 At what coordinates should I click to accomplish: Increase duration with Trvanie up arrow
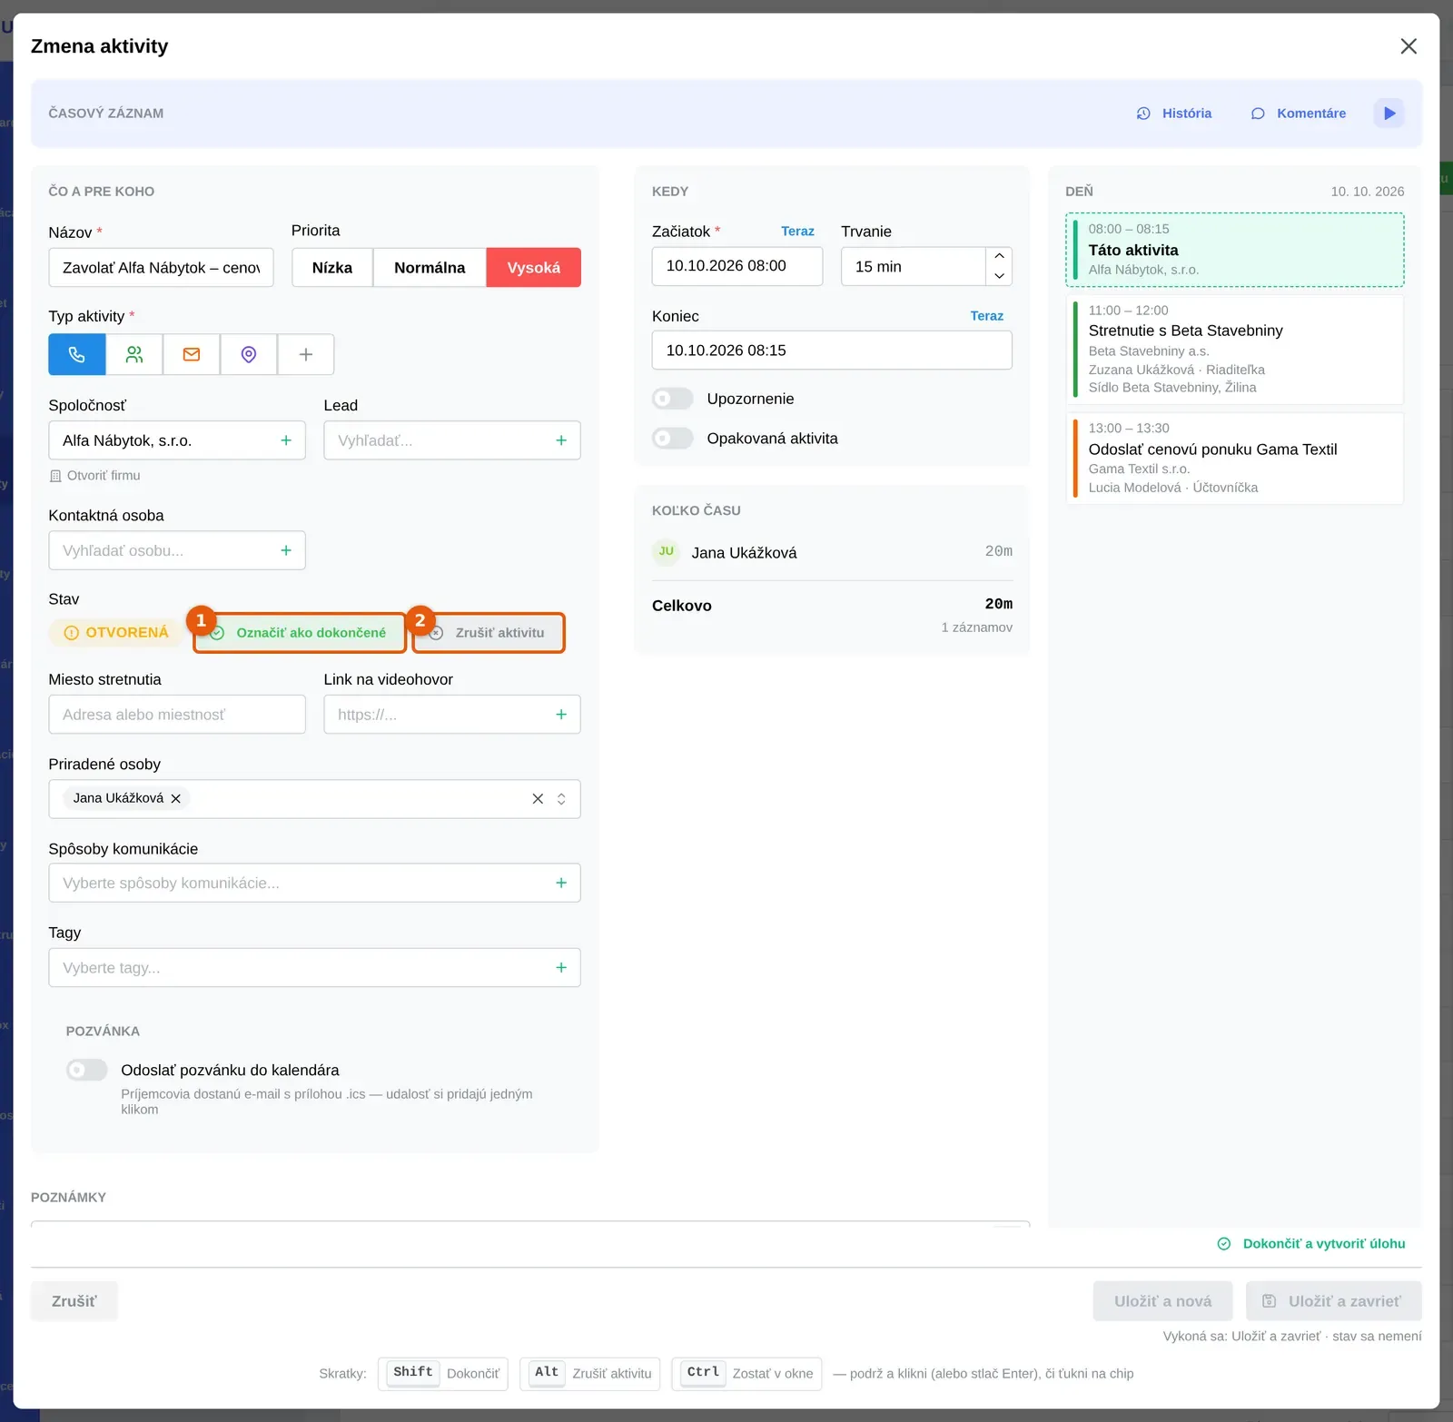(999, 257)
